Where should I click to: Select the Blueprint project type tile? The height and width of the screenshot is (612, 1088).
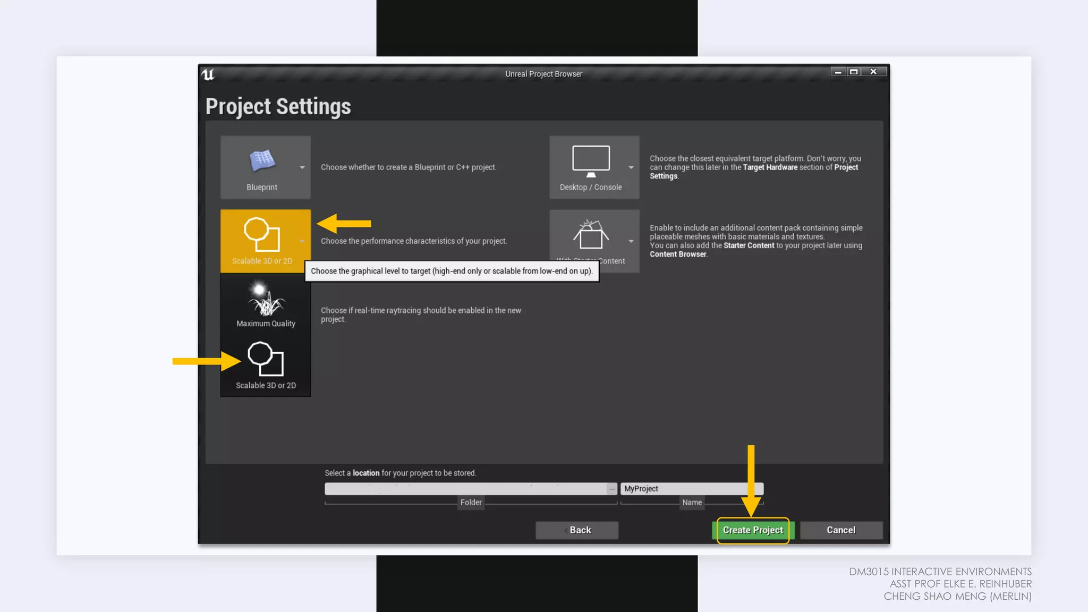point(265,167)
